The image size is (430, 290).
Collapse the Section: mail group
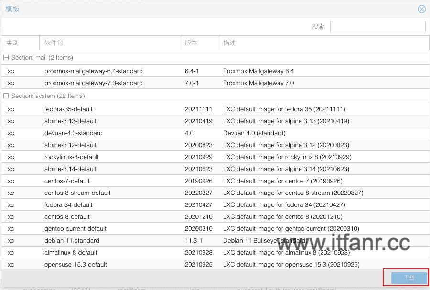(6, 57)
